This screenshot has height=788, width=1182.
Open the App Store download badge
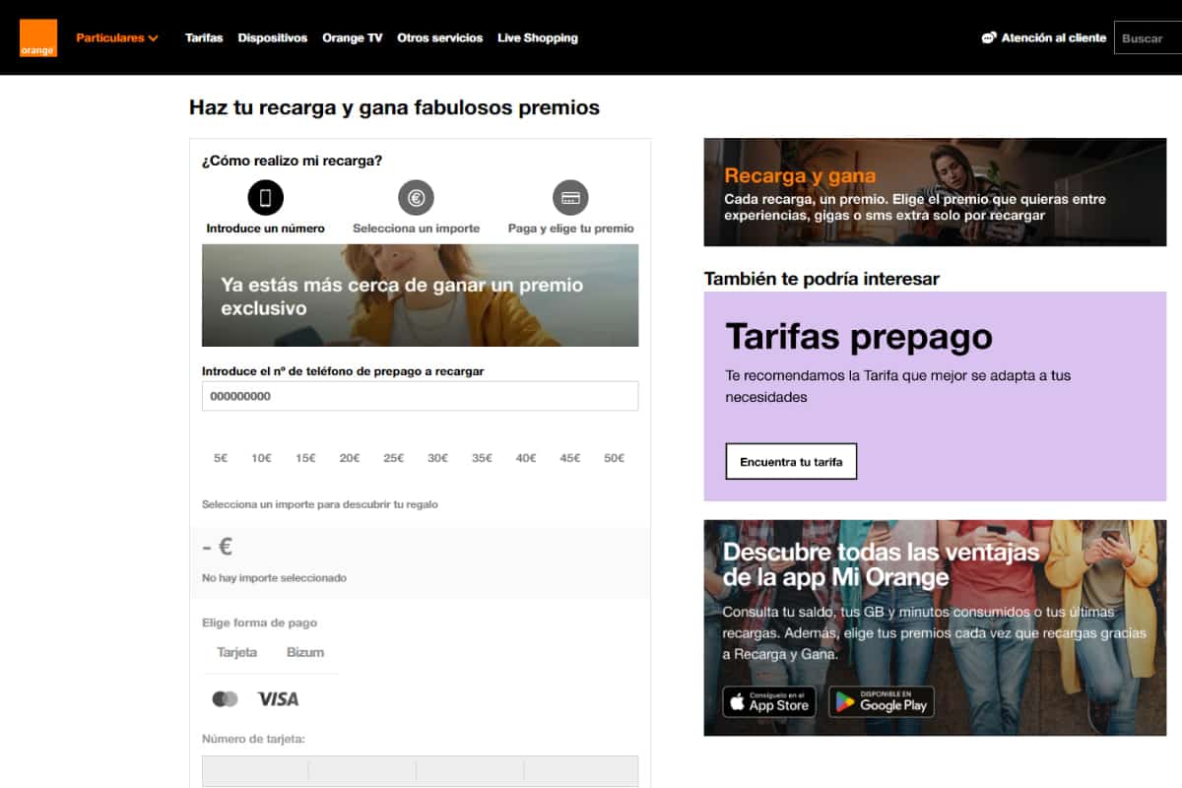[x=769, y=701]
